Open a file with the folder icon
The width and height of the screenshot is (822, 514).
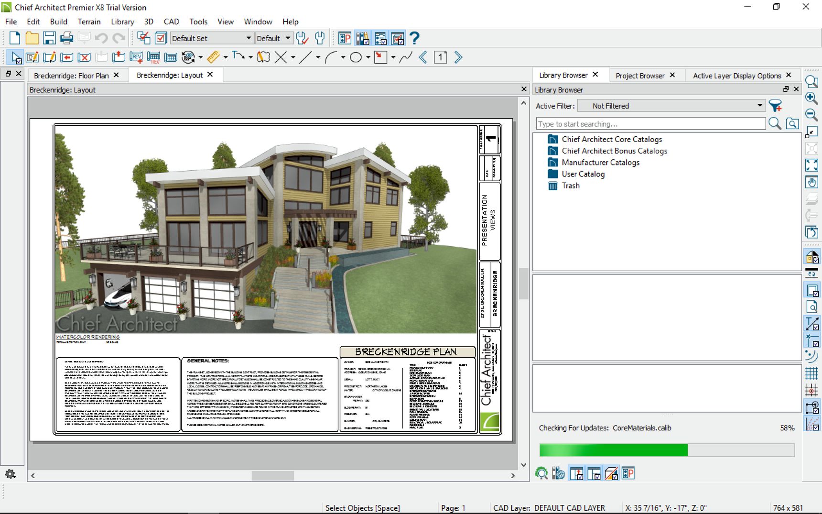coord(32,38)
